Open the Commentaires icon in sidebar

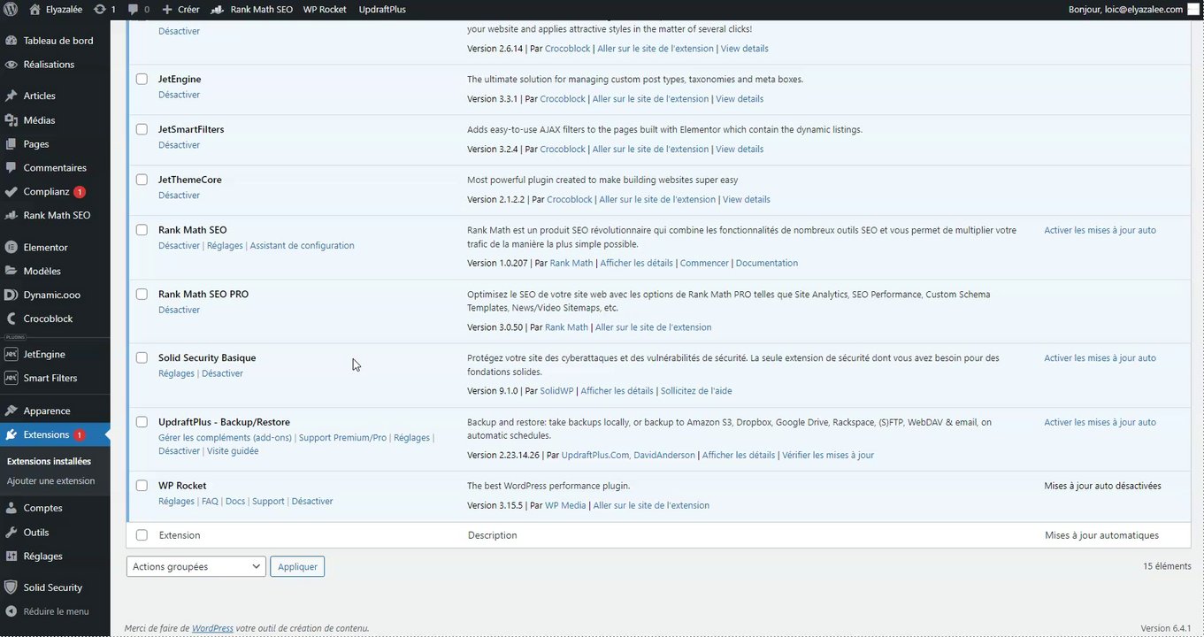click(11, 168)
